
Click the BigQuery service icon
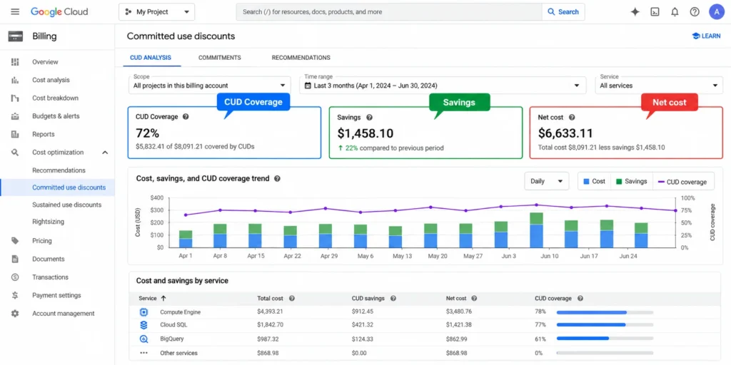tap(144, 339)
